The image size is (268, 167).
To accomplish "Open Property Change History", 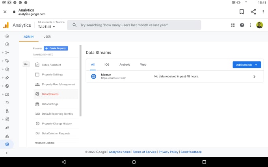I will pyautogui.click(x=56, y=123).
